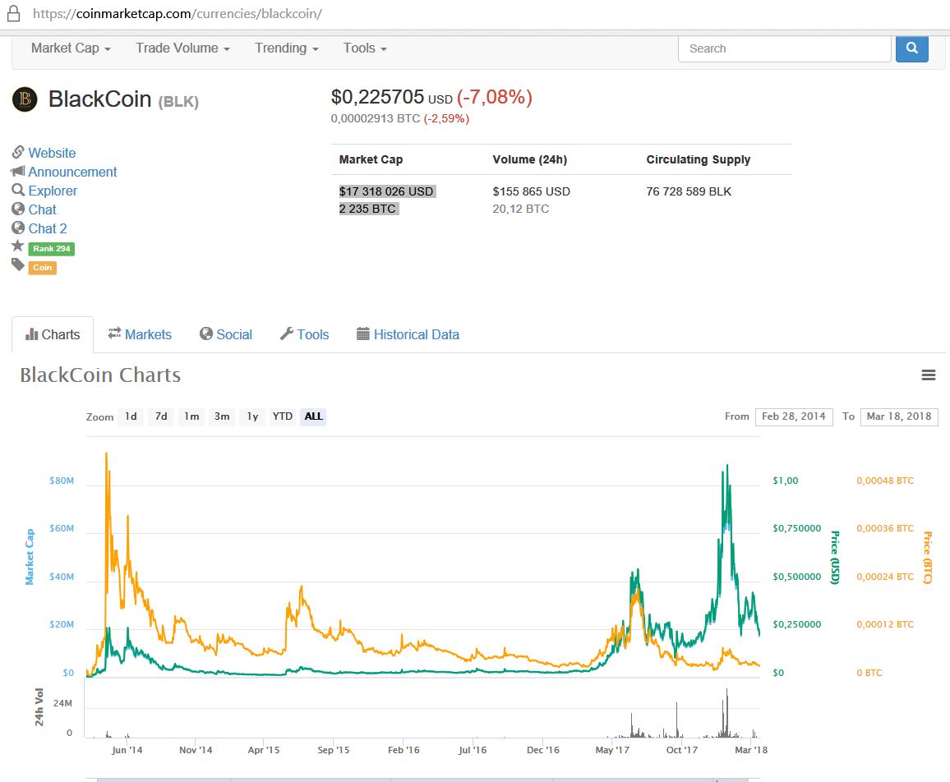The height and width of the screenshot is (782, 950).
Task: Open the chart hamburger menu icon
Action: (x=929, y=375)
